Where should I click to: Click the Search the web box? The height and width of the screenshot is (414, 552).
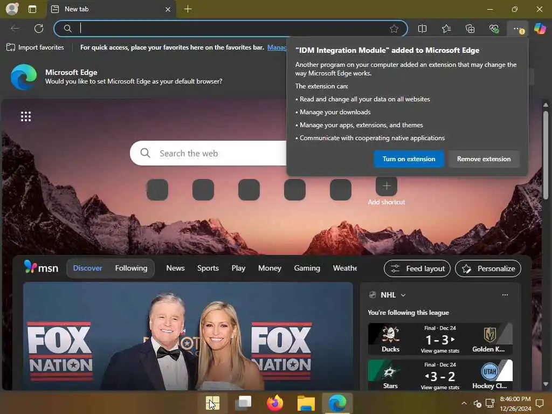point(209,153)
